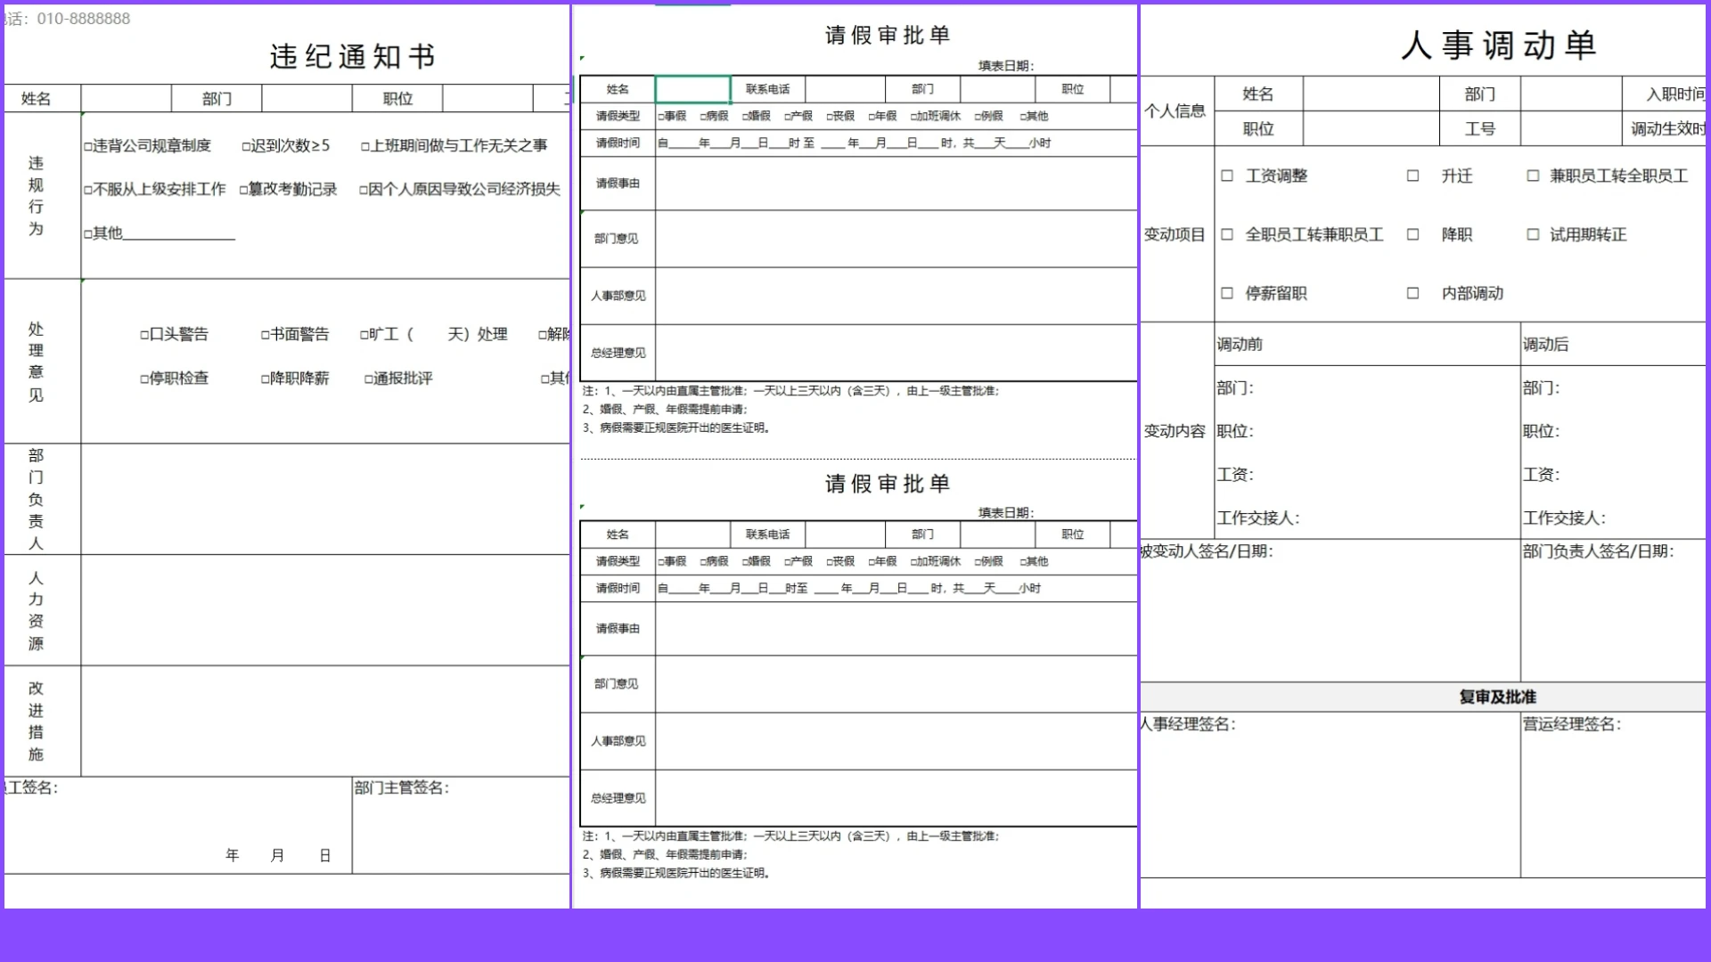The image size is (1711, 962).
Task: Click 营运经理签名 label
Action: pos(1572,724)
